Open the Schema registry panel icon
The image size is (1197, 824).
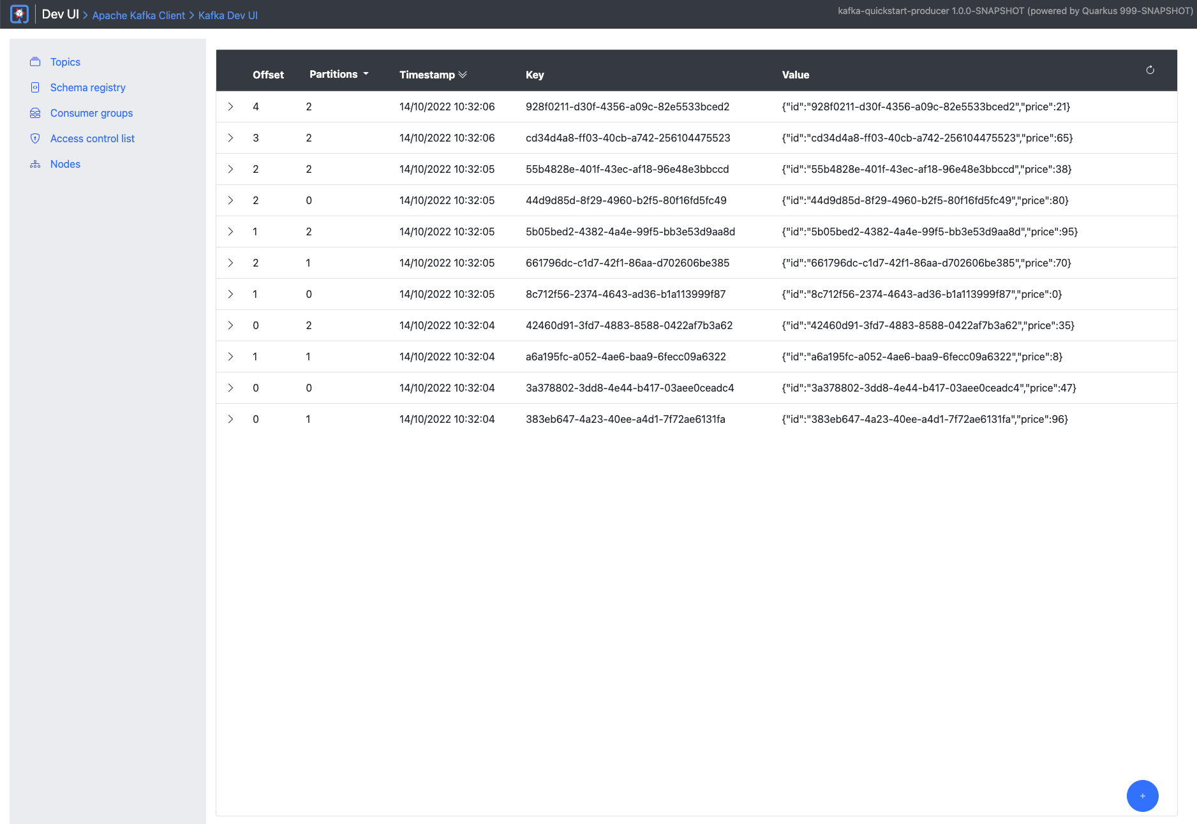click(x=35, y=87)
